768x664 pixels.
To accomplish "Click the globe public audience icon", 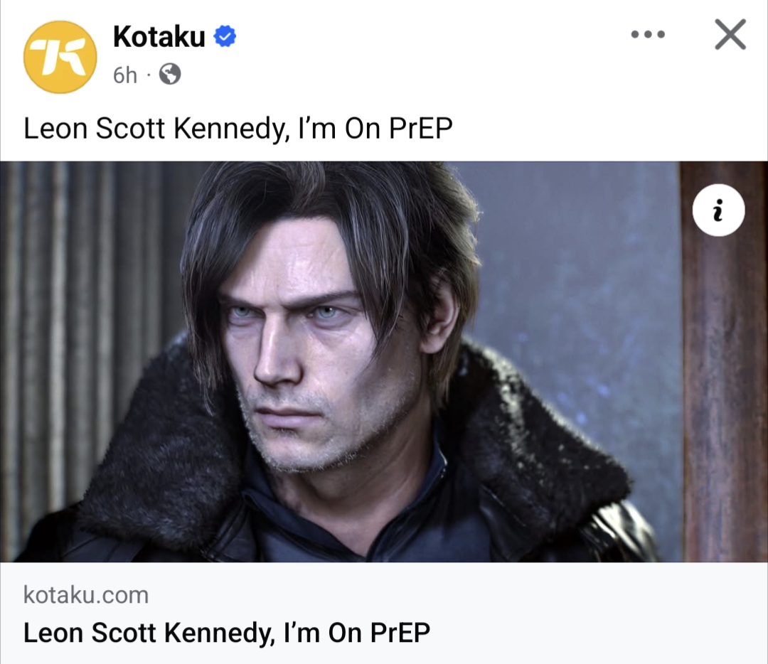I will [169, 74].
